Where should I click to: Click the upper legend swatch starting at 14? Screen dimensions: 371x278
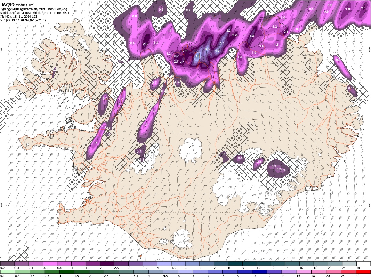click(x=292, y=264)
